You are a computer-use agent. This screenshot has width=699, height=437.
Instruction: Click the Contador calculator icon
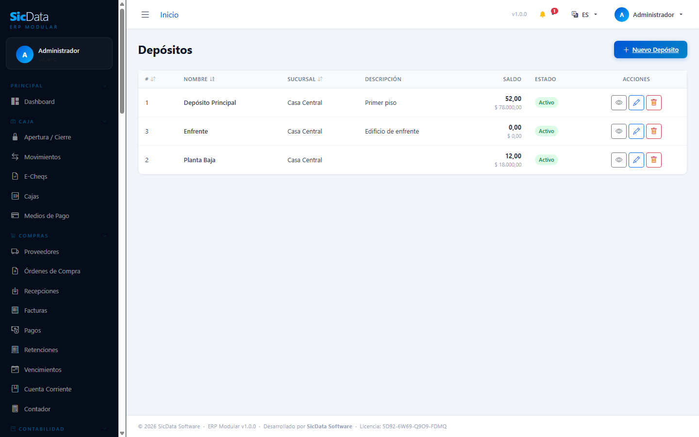point(15,409)
